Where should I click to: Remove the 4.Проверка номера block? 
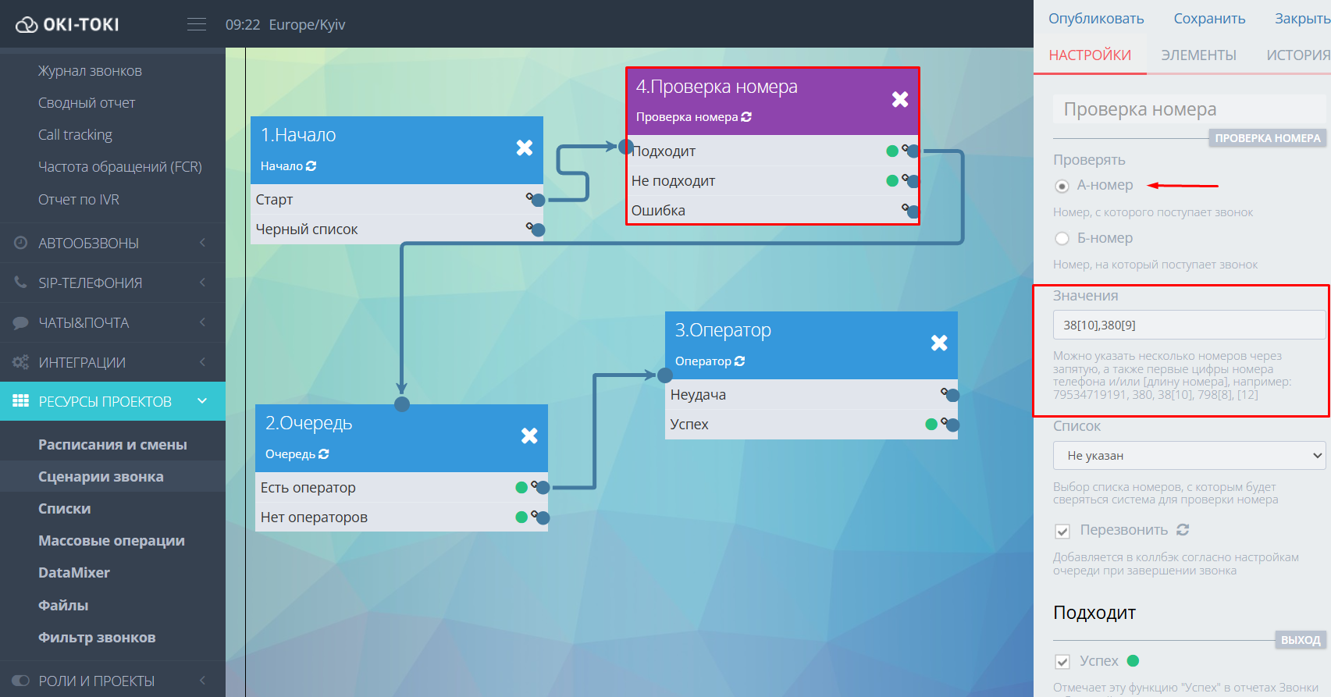[900, 99]
